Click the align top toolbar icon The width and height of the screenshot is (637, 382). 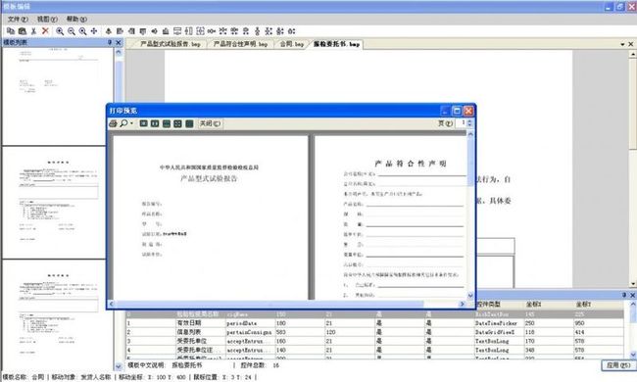[x=143, y=30]
